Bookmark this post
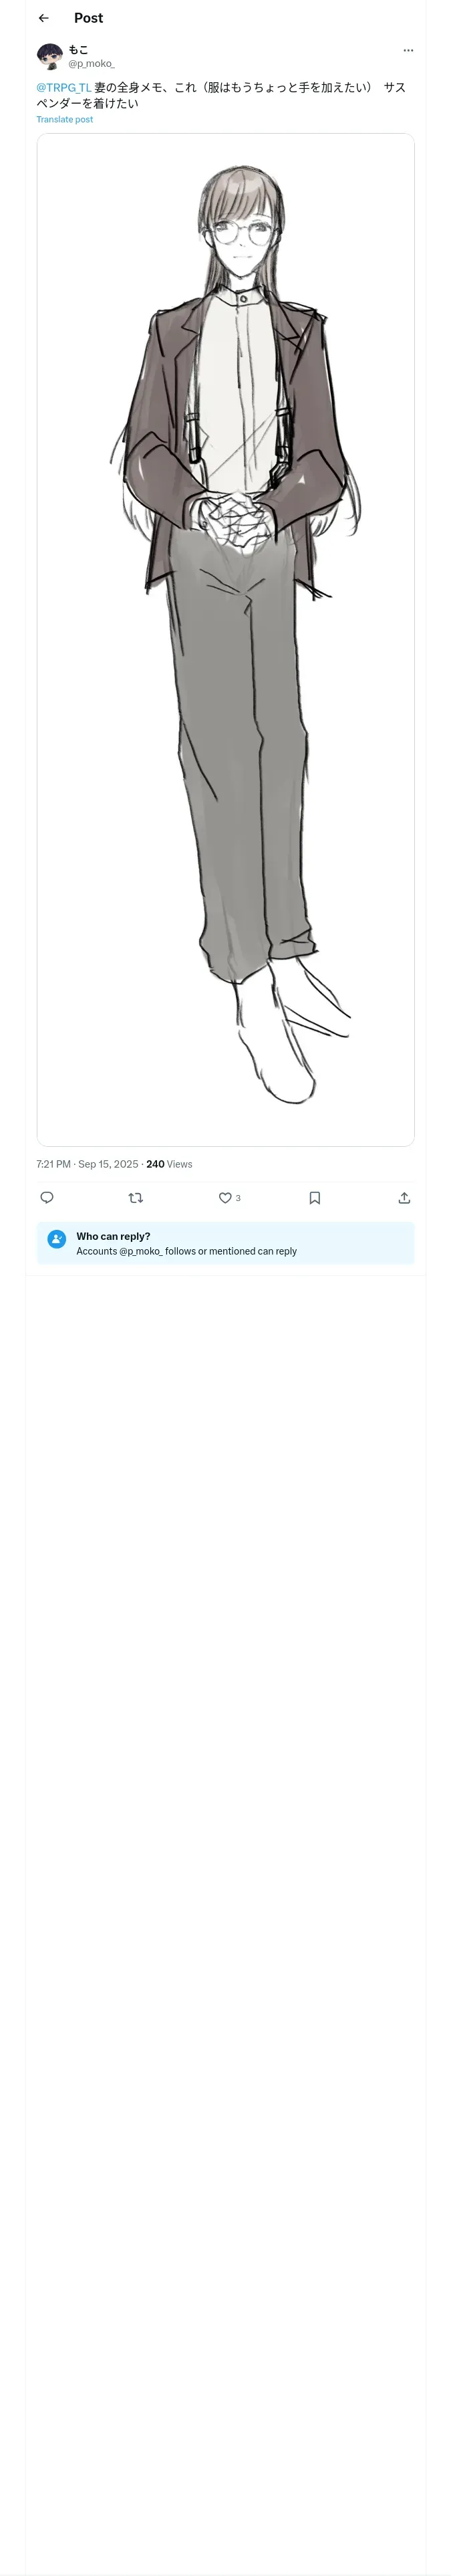Viewport: 451px width, 2576px height. click(314, 1197)
